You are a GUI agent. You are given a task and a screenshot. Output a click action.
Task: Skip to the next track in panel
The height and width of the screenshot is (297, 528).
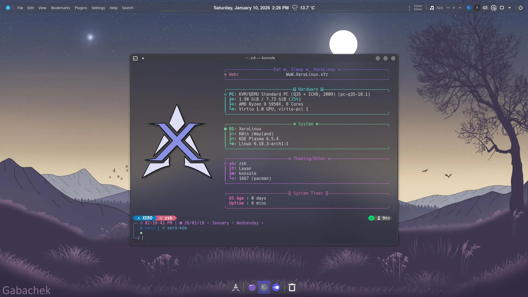coord(460,8)
